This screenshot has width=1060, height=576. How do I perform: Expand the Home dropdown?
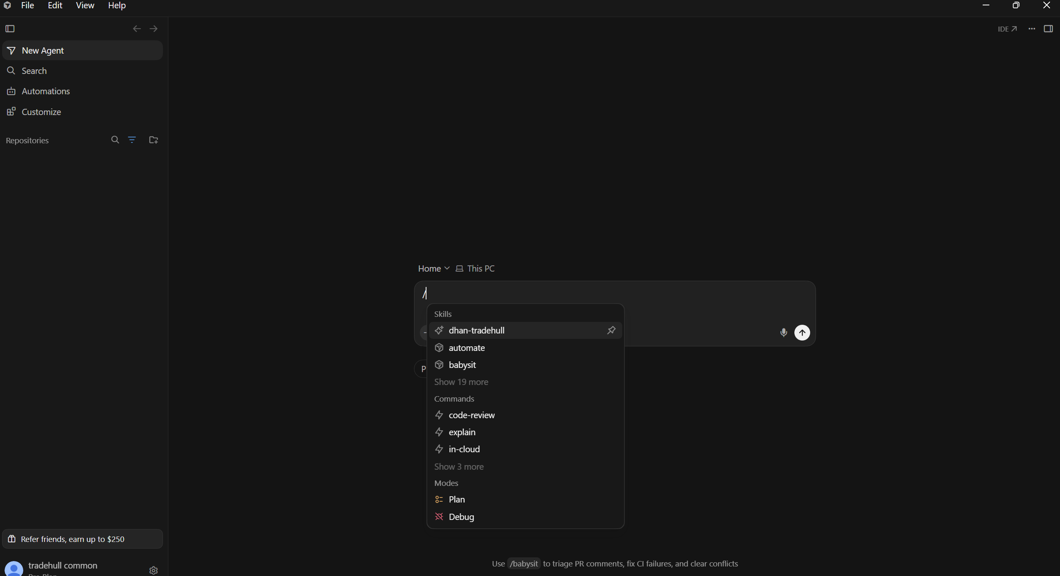[x=434, y=268]
